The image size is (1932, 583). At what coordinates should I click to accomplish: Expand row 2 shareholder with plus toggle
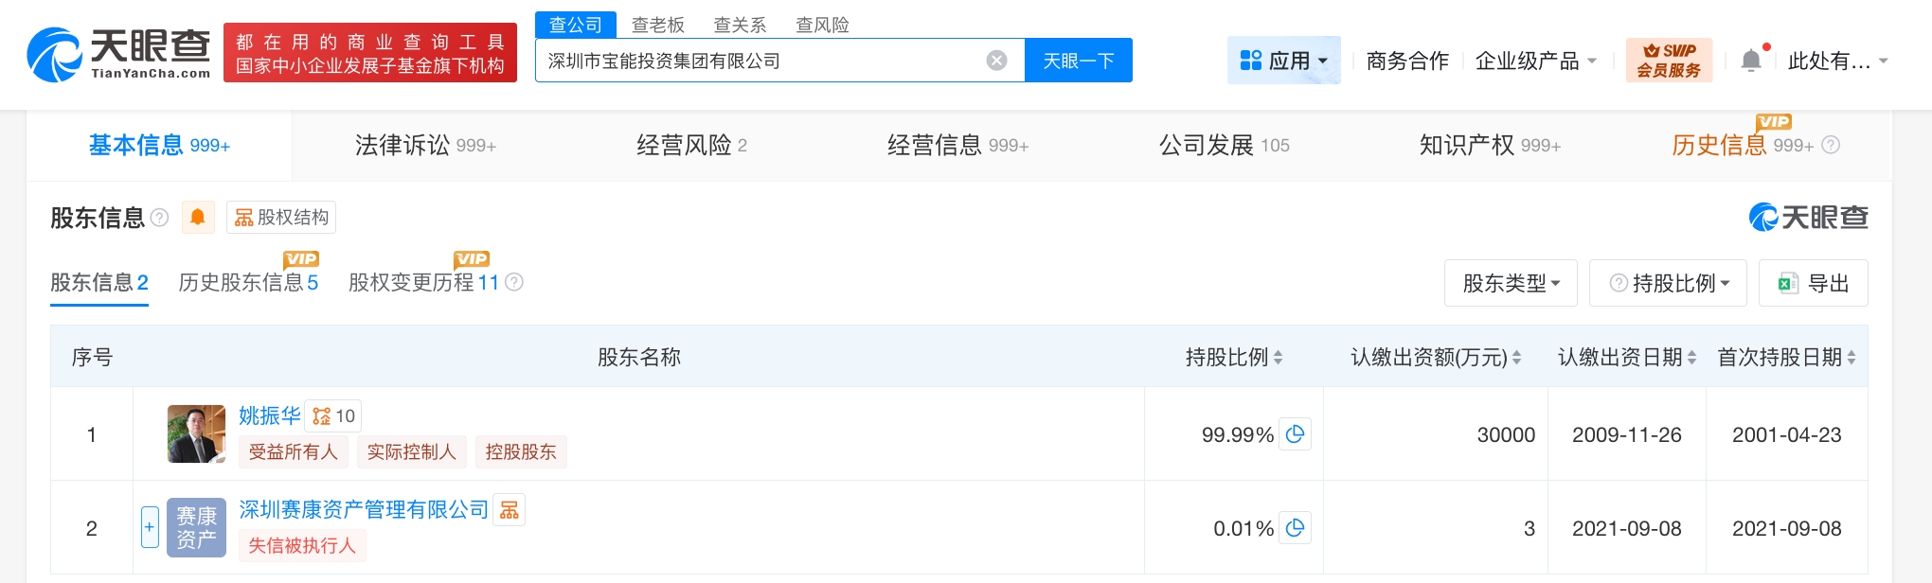click(150, 527)
